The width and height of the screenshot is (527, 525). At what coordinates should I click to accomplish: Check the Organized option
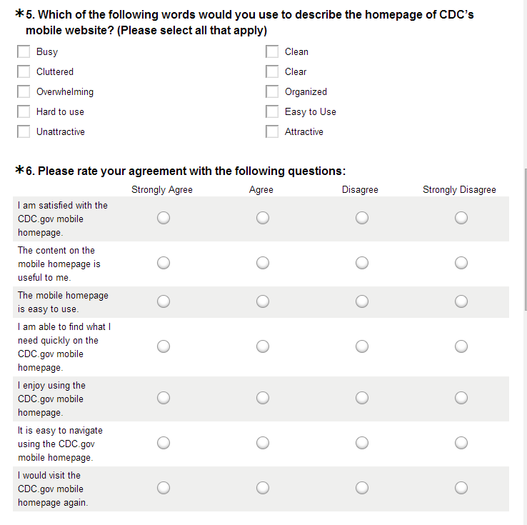tap(272, 92)
